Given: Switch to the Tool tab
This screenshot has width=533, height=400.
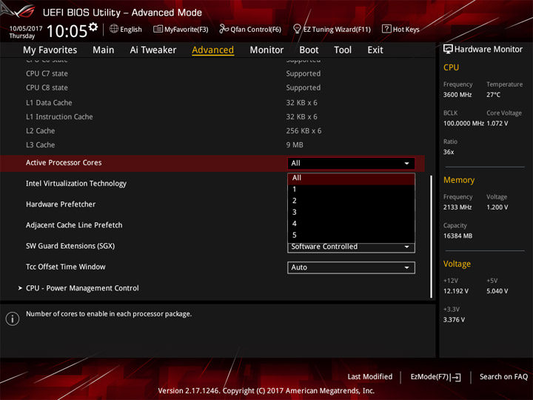Looking at the screenshot, I should click(x=343, y=50).
